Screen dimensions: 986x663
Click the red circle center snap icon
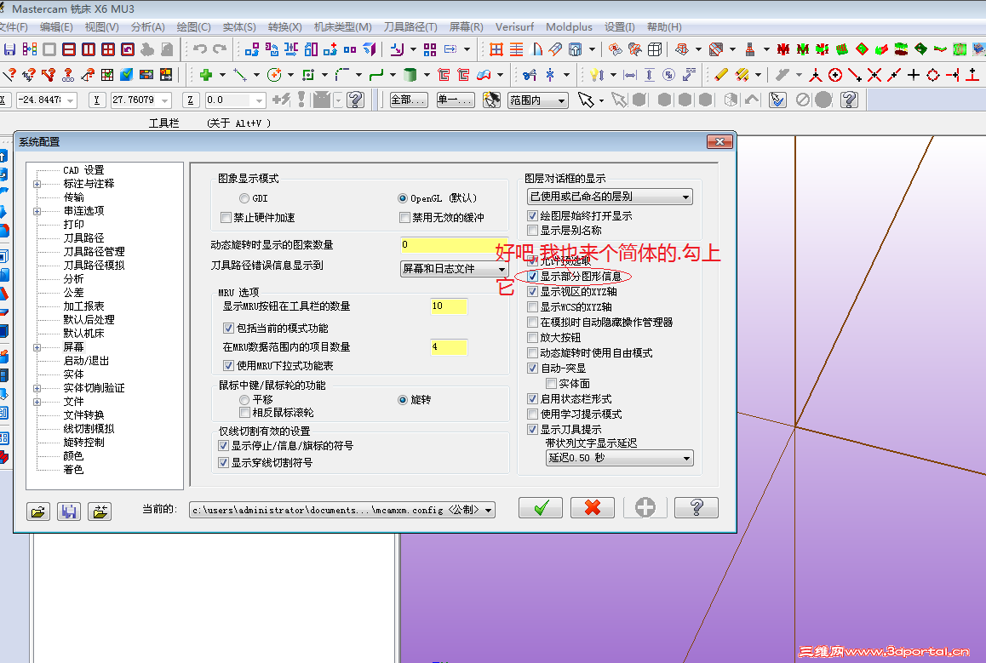[835, 76]
